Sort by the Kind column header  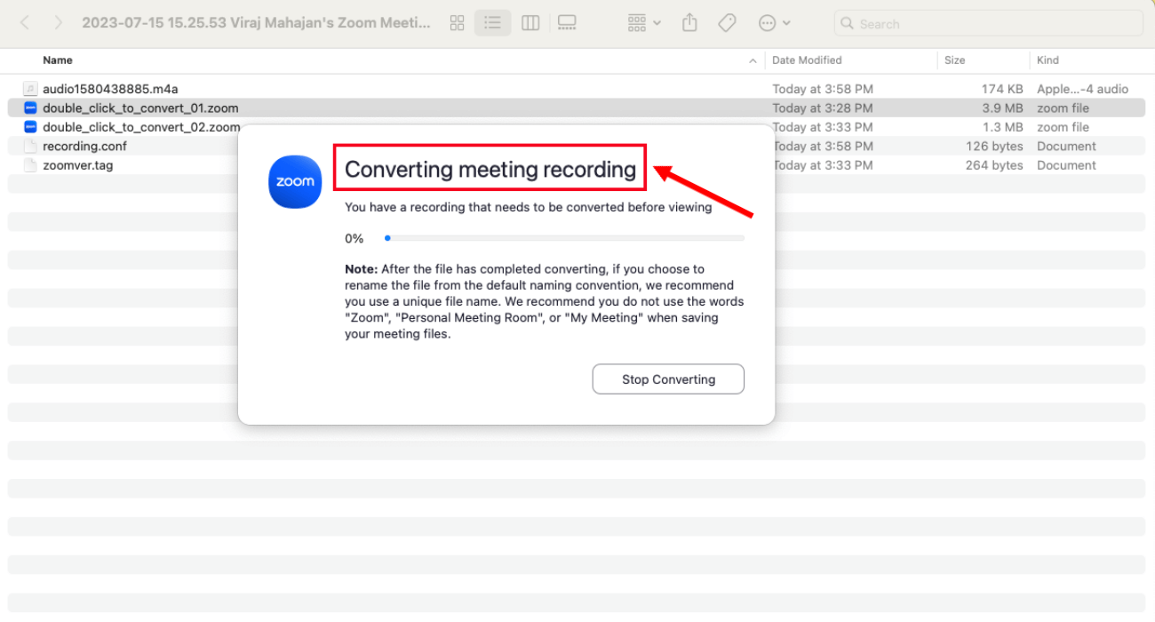(x=1047, y=60)
